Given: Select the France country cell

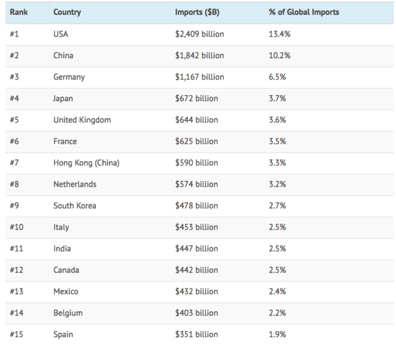Looking at the screenshot, I should [65, 141].
